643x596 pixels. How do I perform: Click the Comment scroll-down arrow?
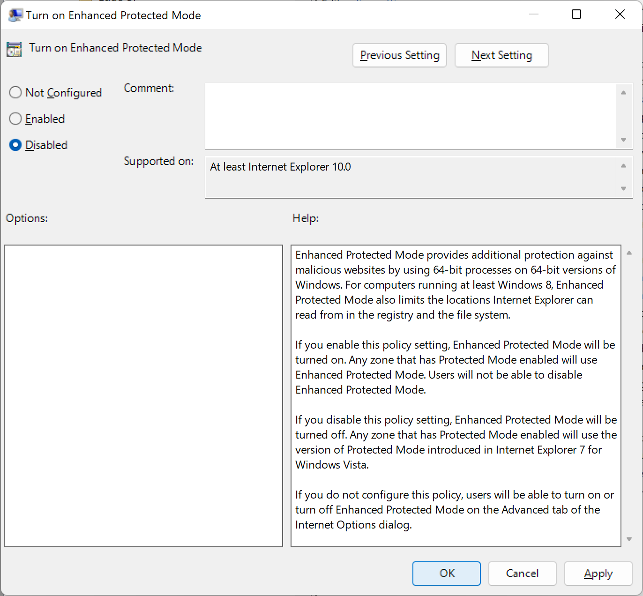pos(623,140)
